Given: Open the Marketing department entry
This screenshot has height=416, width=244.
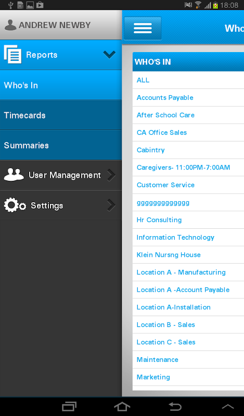Looking at the screenshot, I should tap(188, 377).
